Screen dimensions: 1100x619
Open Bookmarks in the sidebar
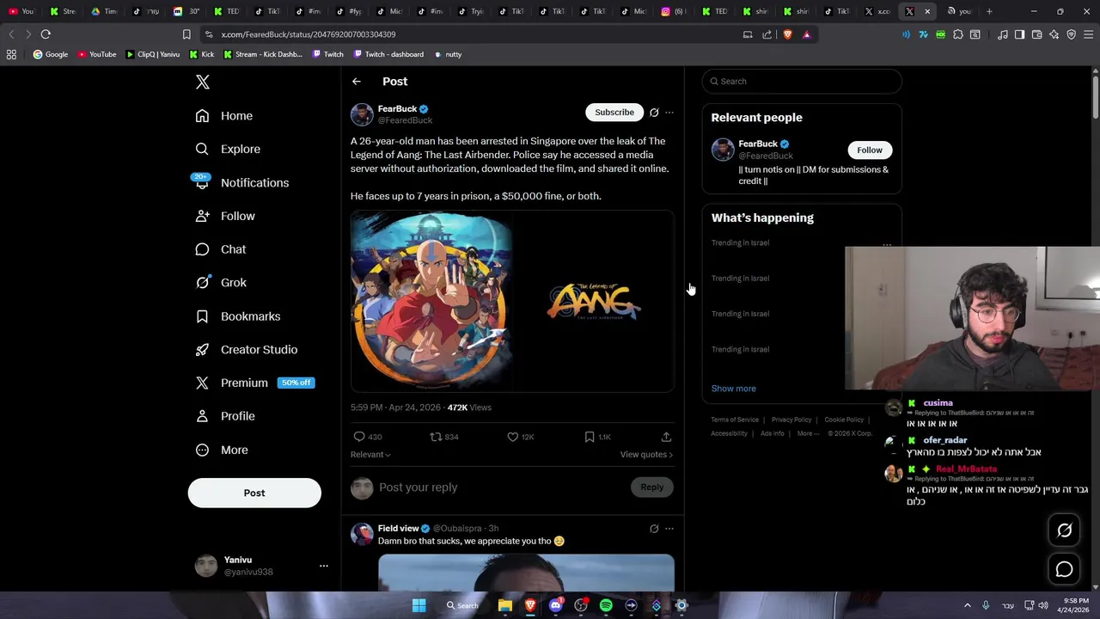coord(238,316)
